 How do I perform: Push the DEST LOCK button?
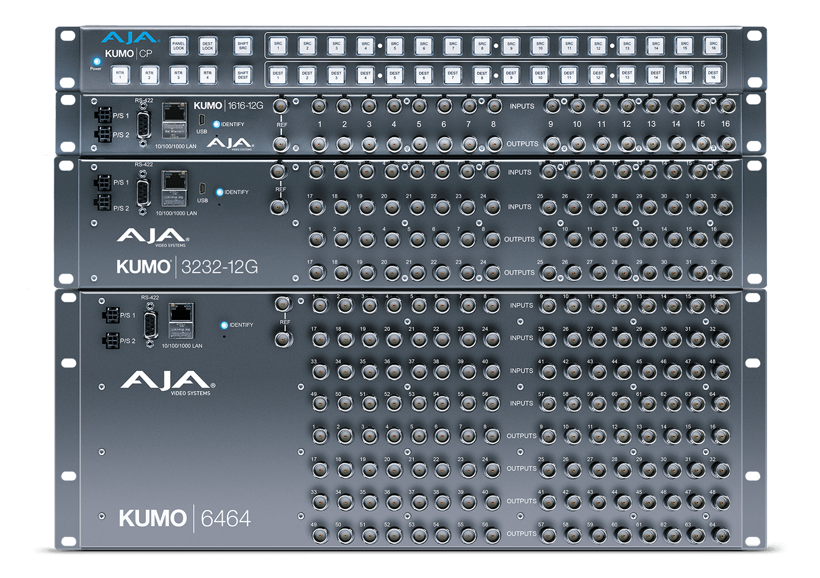pos(208,46)
